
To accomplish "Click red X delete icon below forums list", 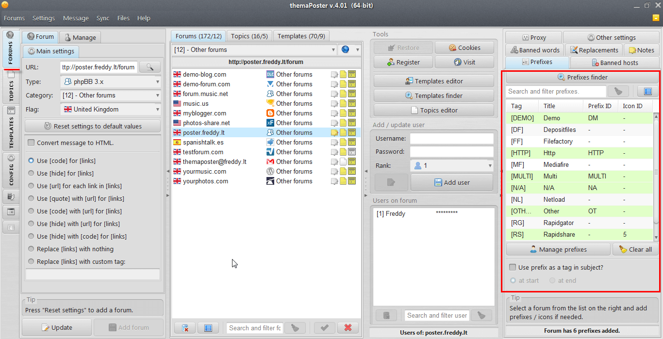I will click(348, 328).
